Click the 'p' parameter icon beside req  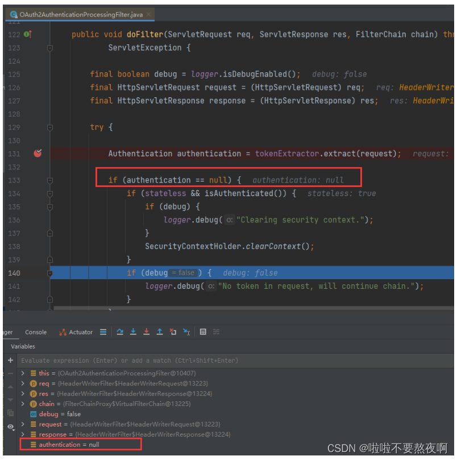pos(34,383)
